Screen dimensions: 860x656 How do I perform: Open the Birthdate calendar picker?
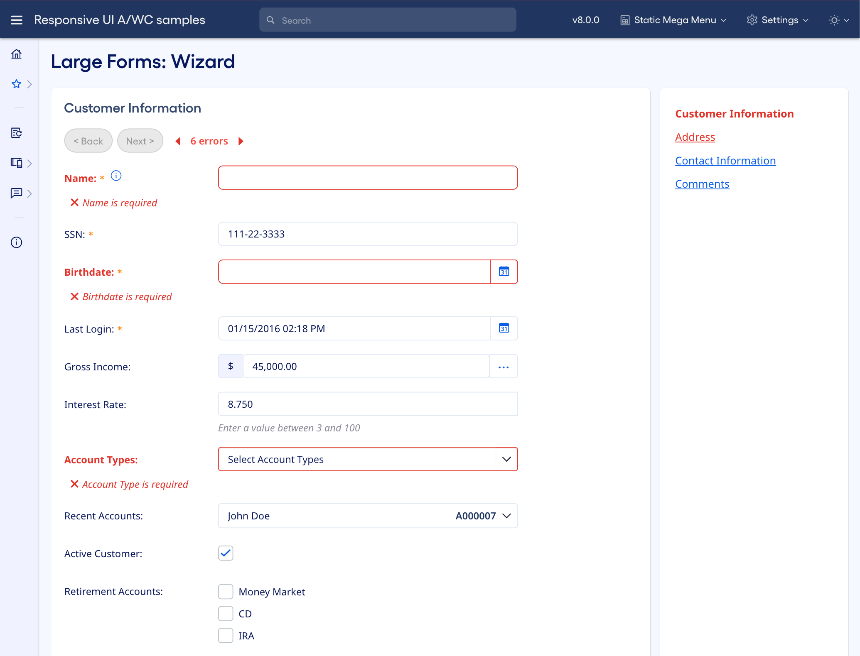504,272
